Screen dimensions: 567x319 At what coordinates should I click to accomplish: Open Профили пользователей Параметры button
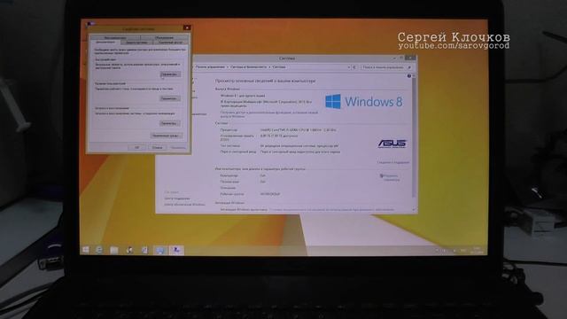pyautogui.click(x=169, y=98)
